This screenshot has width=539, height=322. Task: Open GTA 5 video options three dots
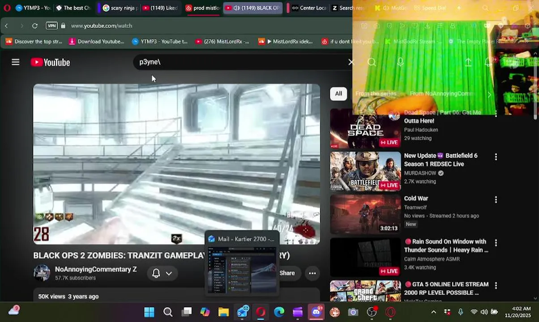point(496,286)
